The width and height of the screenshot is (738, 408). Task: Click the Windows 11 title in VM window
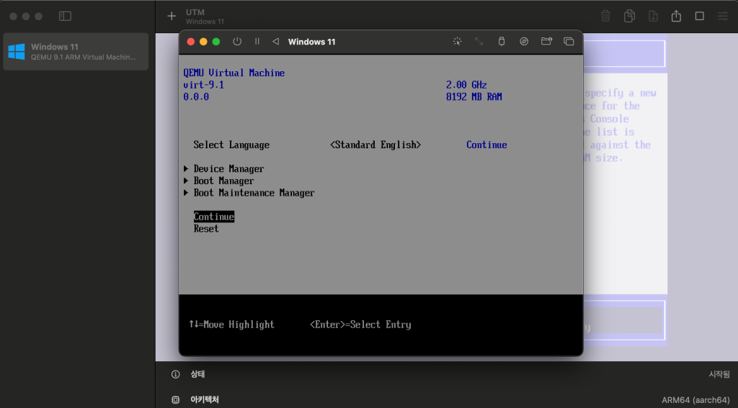(x=311, y=42)
